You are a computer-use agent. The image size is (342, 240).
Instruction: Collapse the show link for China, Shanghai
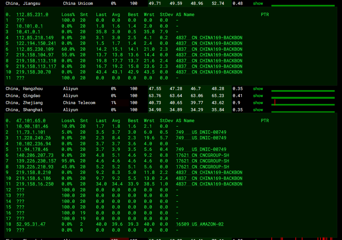point(258,110)
